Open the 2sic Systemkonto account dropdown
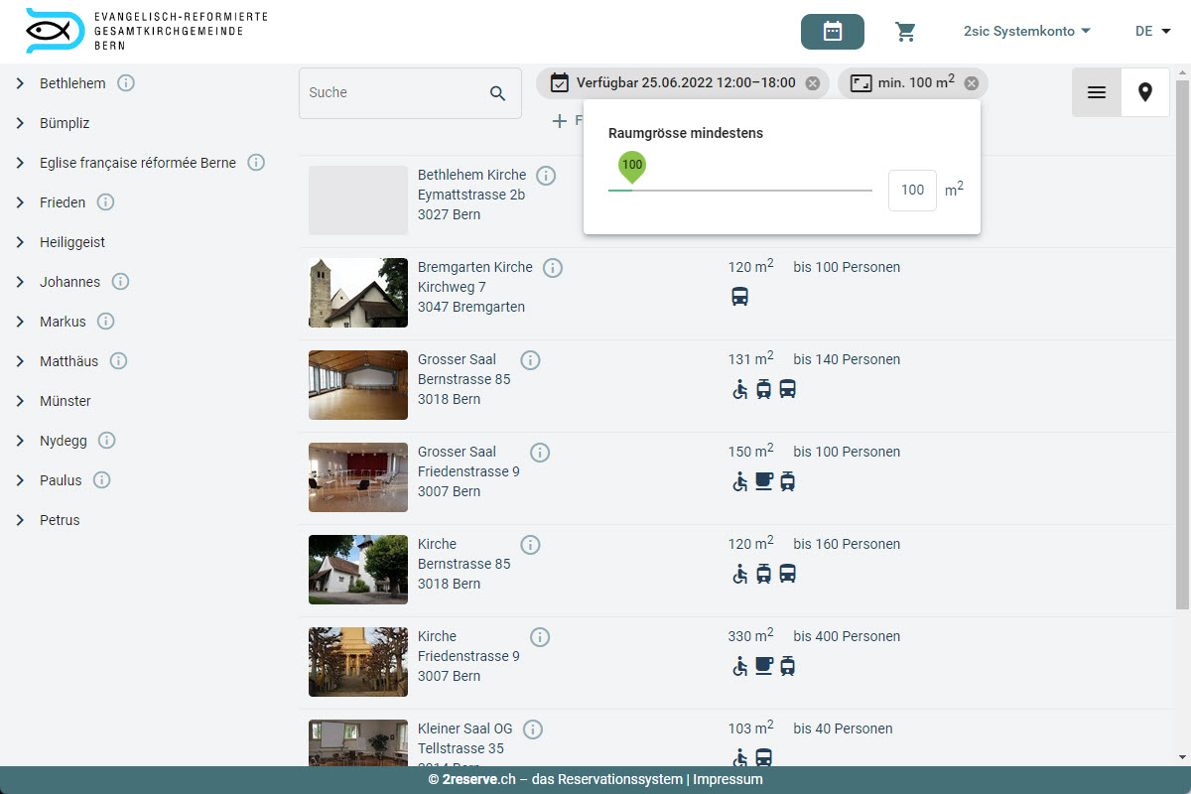The image size is (1191, 794). pos(1026,32)
